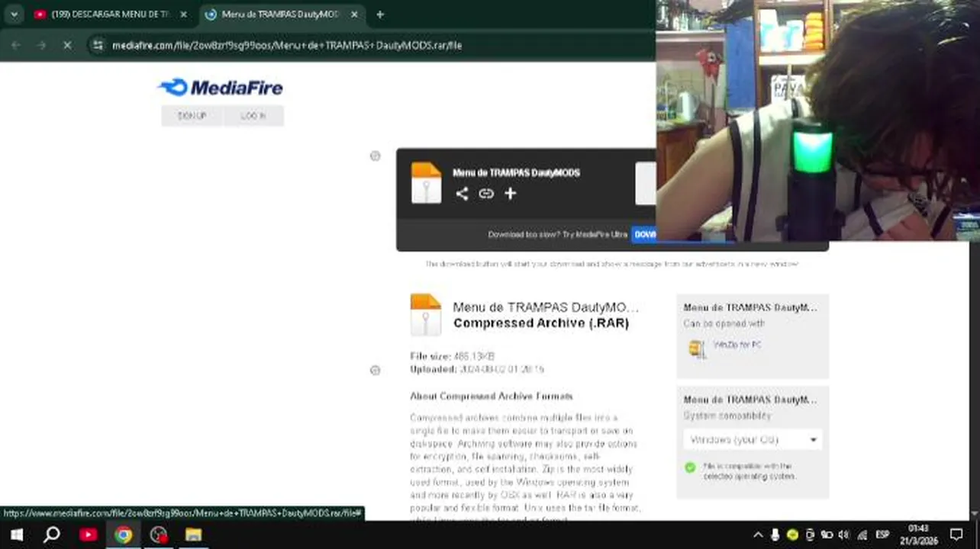Open the Windows Start menu

[x=16, y=535]
